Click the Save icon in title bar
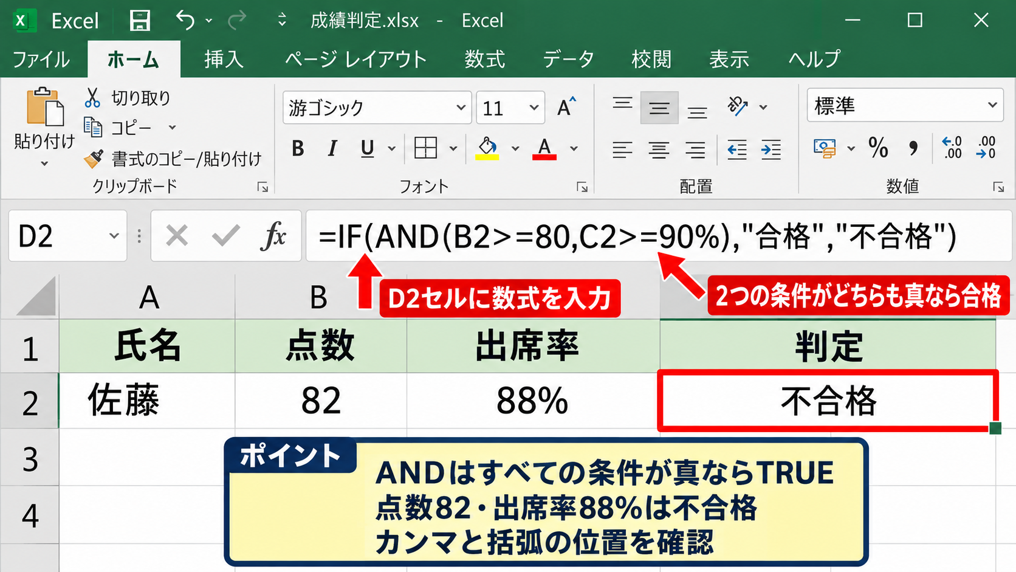 click(140, 21)
